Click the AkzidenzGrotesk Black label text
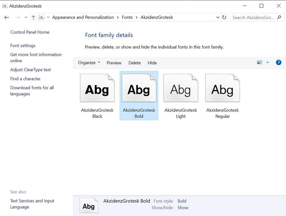The width and height of the screenshot is (286, 216). pyautogui.click(x=97, y=113)
